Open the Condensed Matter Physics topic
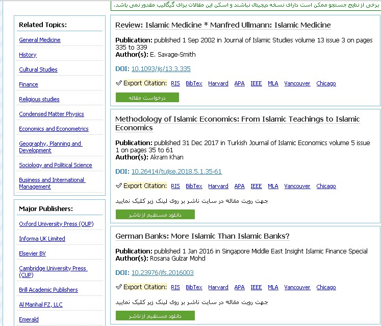The height and width of the screenshot is (326, 381). click(52, 114)
